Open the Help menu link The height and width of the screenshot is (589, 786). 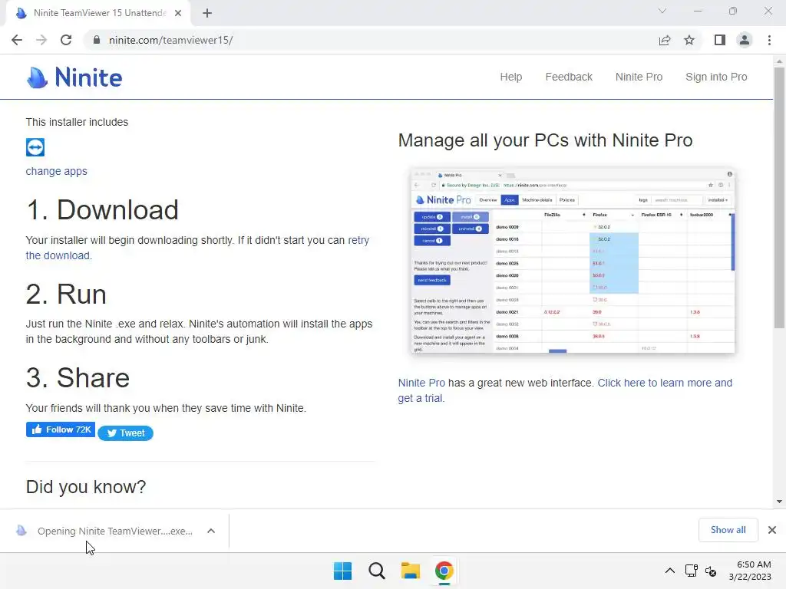click(x=510, y=77)
